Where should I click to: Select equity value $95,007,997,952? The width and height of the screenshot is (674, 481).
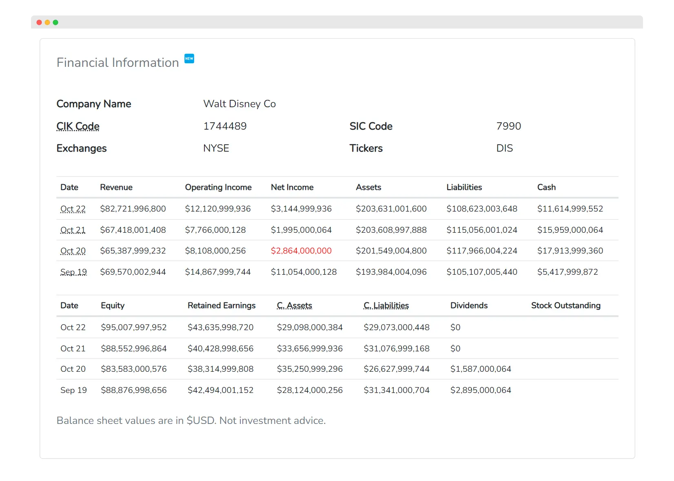pos(134,327)
